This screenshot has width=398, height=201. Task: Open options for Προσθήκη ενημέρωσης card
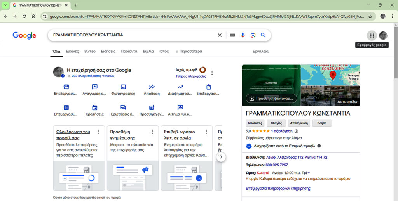point(152,132)
